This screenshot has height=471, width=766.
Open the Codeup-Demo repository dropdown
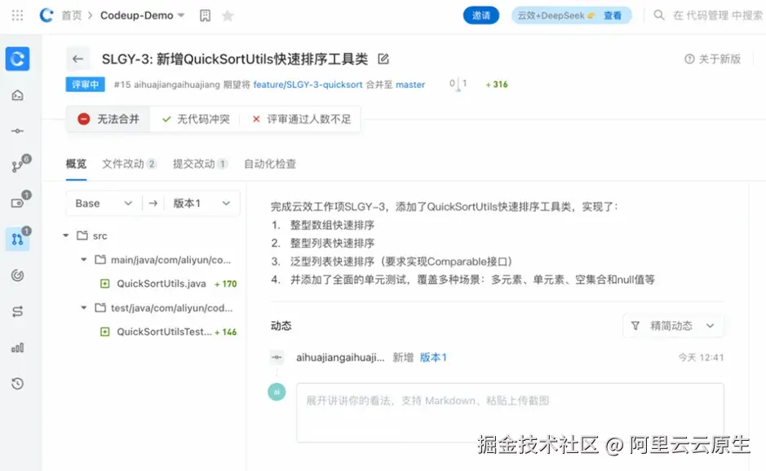(x=142, y=15)
